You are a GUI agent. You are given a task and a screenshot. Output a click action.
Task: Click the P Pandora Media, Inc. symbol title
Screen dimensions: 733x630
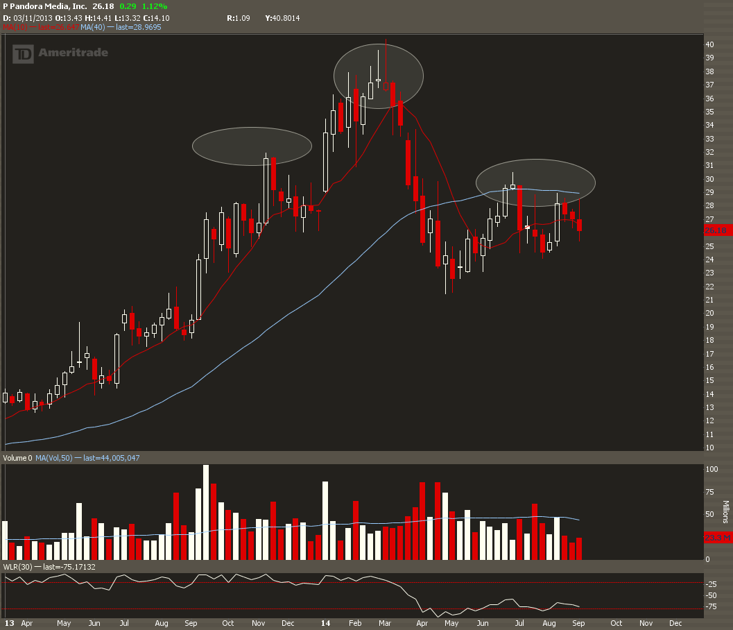tap(45, 6)
